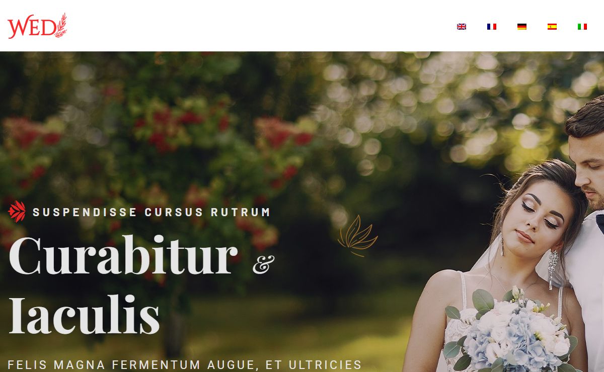Click the gold outlined leaf decoration
604x372 pixels.
(357, 235)
